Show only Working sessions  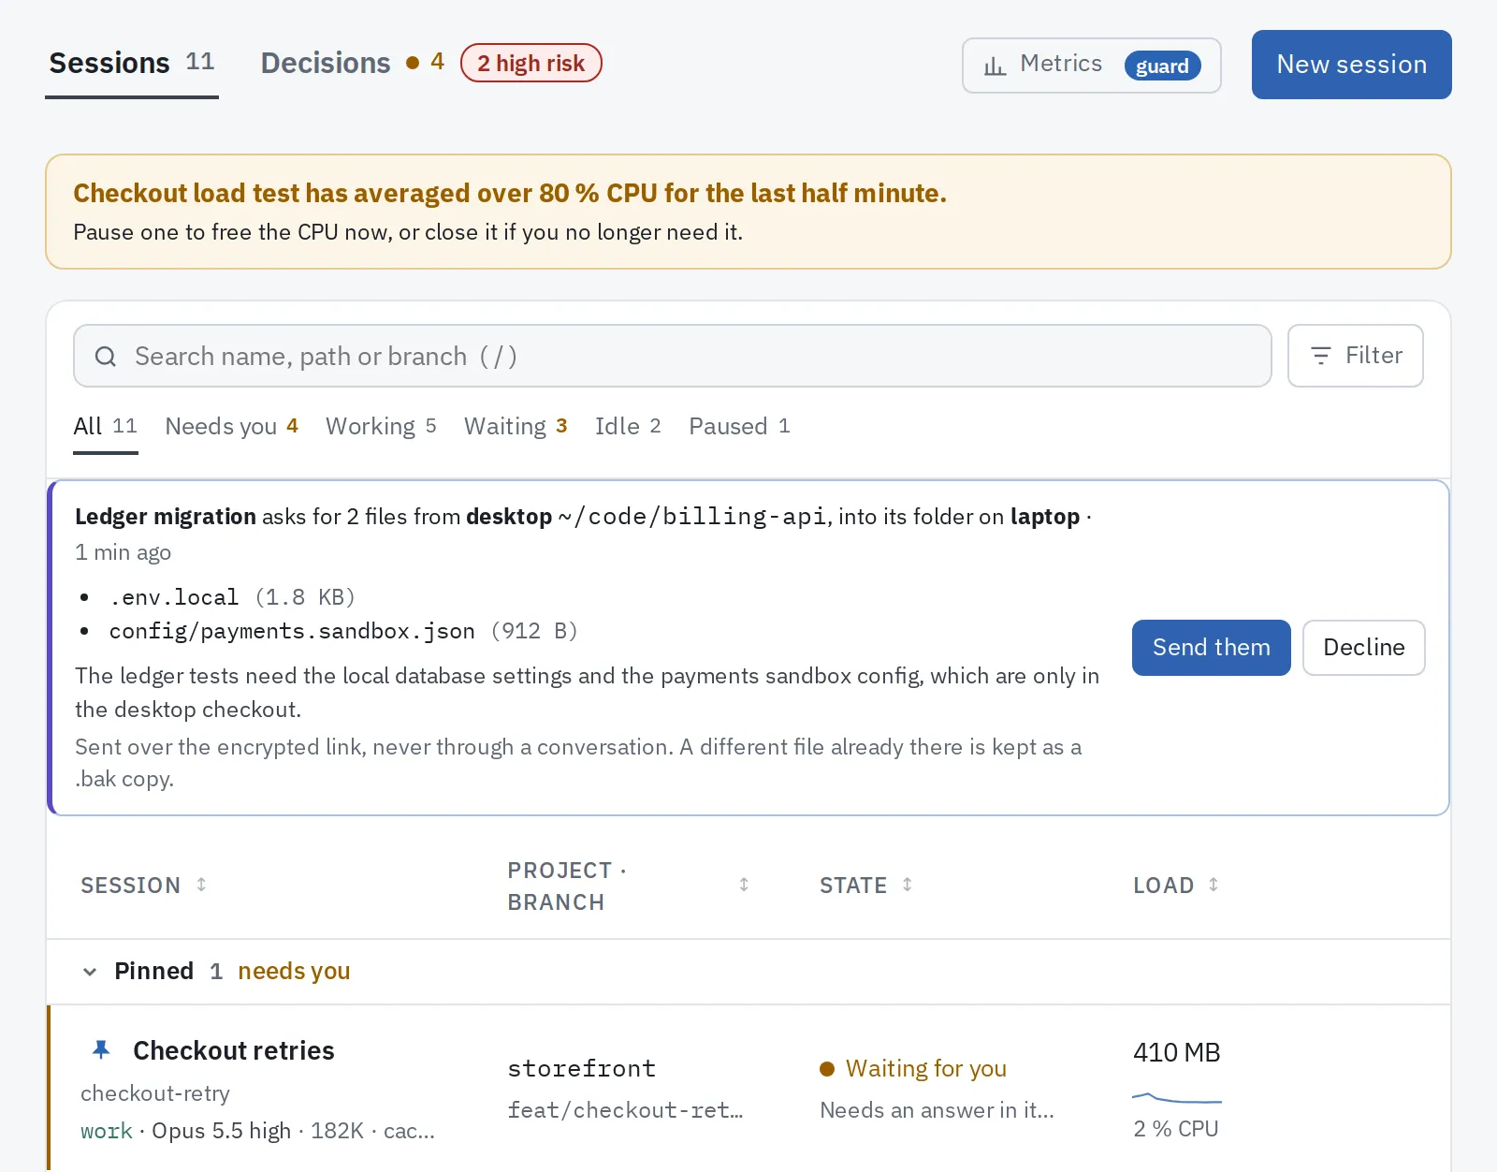[381, 426]
